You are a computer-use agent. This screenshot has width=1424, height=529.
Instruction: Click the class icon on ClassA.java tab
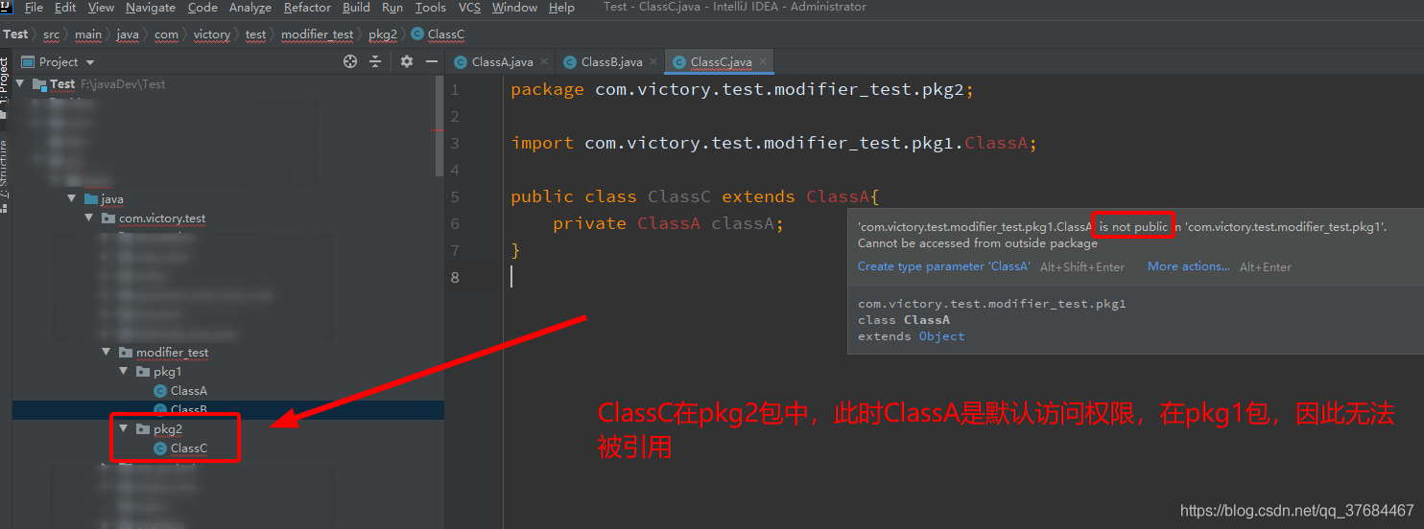[x=462, y=62]
